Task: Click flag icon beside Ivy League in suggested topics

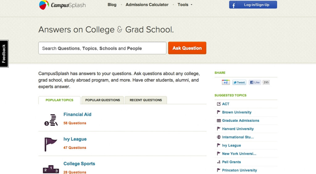Action: pos(219,145)
